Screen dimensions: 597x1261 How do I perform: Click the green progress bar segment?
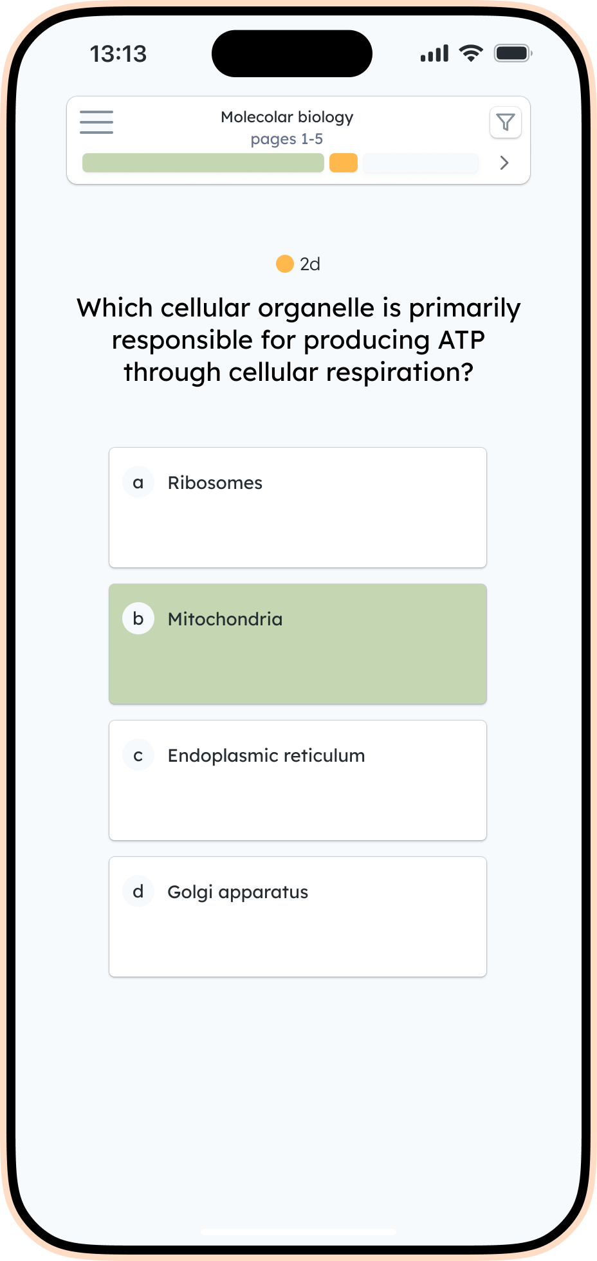tap(203, 163)
